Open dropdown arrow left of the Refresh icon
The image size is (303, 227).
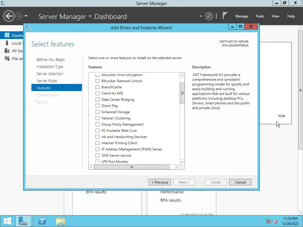(201, 16)
